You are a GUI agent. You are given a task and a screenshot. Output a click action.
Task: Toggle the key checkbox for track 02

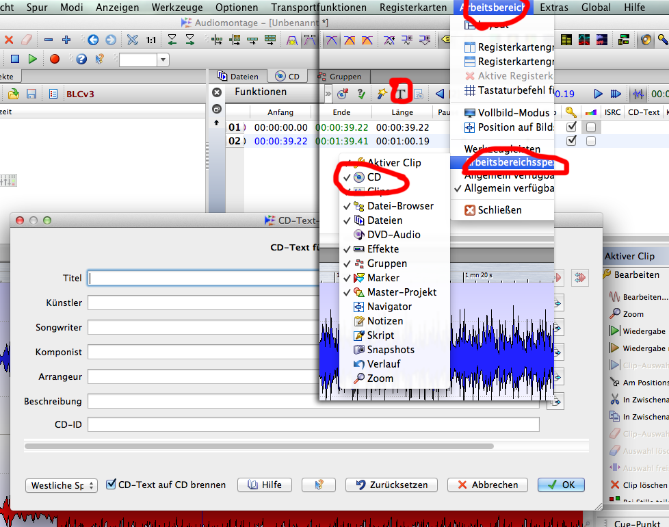click(571, 140)
